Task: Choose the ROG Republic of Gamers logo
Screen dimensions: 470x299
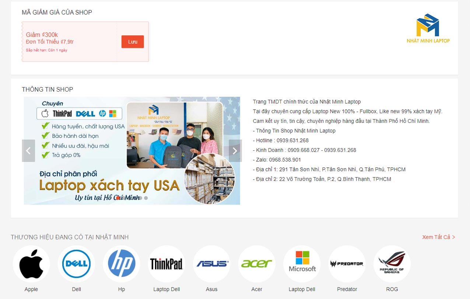Action: pyautogui.click(x=392, y=264)
